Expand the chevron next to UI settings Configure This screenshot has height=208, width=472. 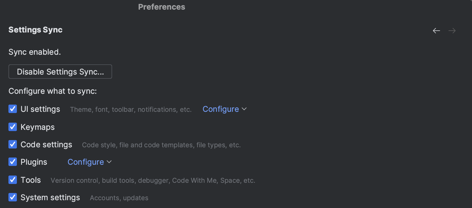(x=244, y=109)
